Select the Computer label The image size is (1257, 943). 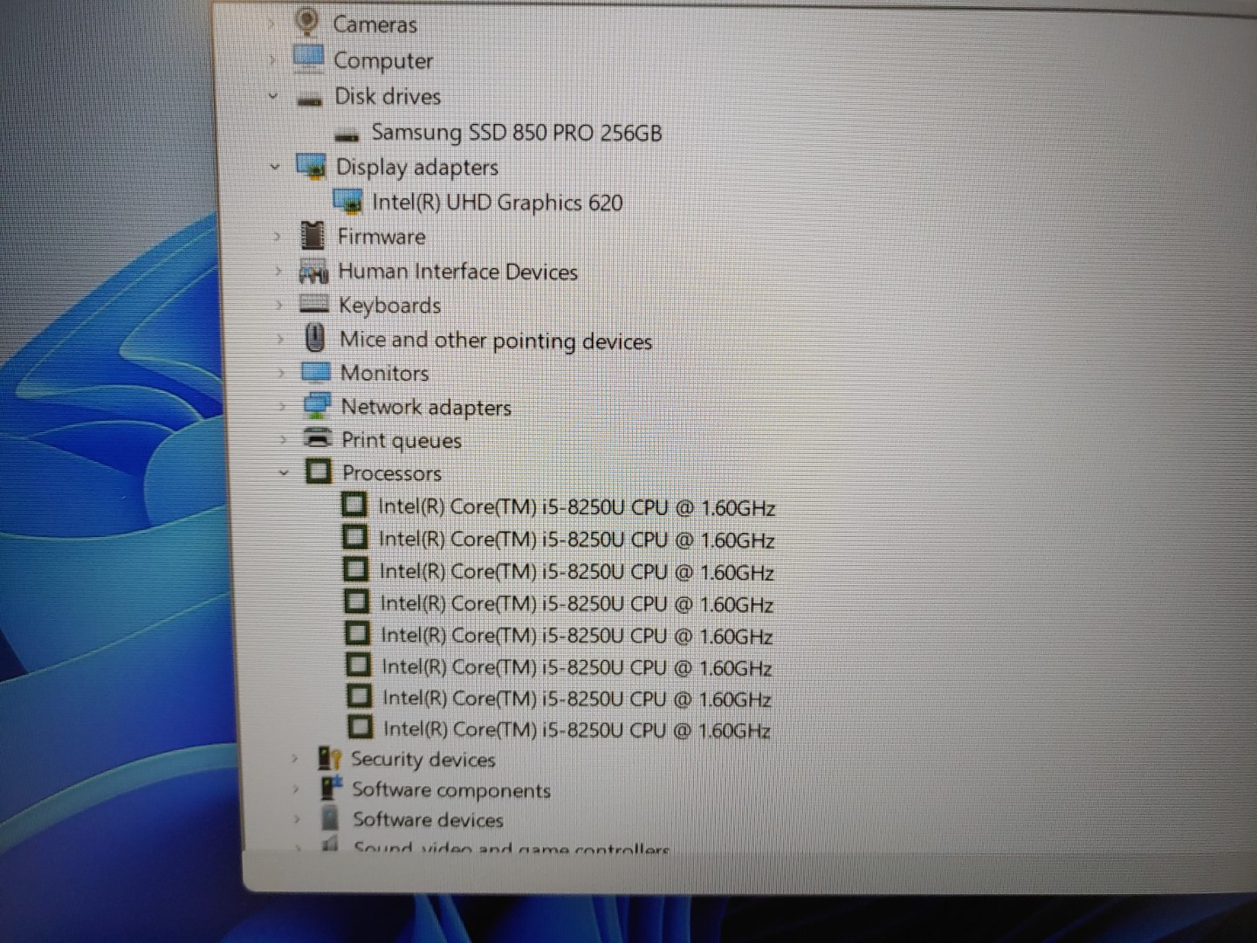[x=383, y=60]
